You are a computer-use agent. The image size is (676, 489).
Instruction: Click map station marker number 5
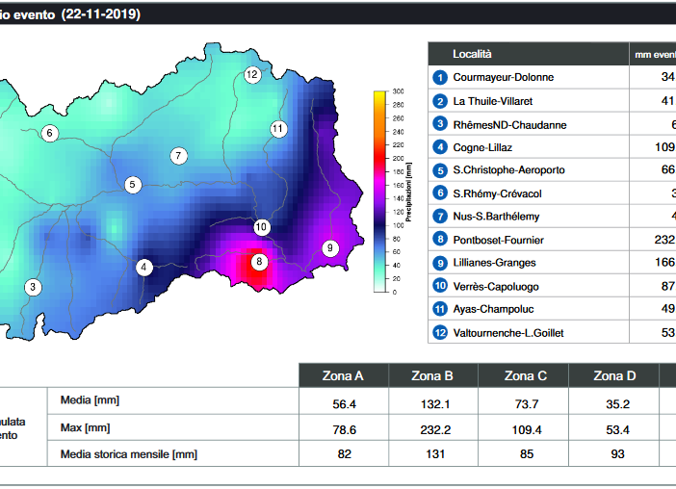pyautogui.click(x=133, y=185)
